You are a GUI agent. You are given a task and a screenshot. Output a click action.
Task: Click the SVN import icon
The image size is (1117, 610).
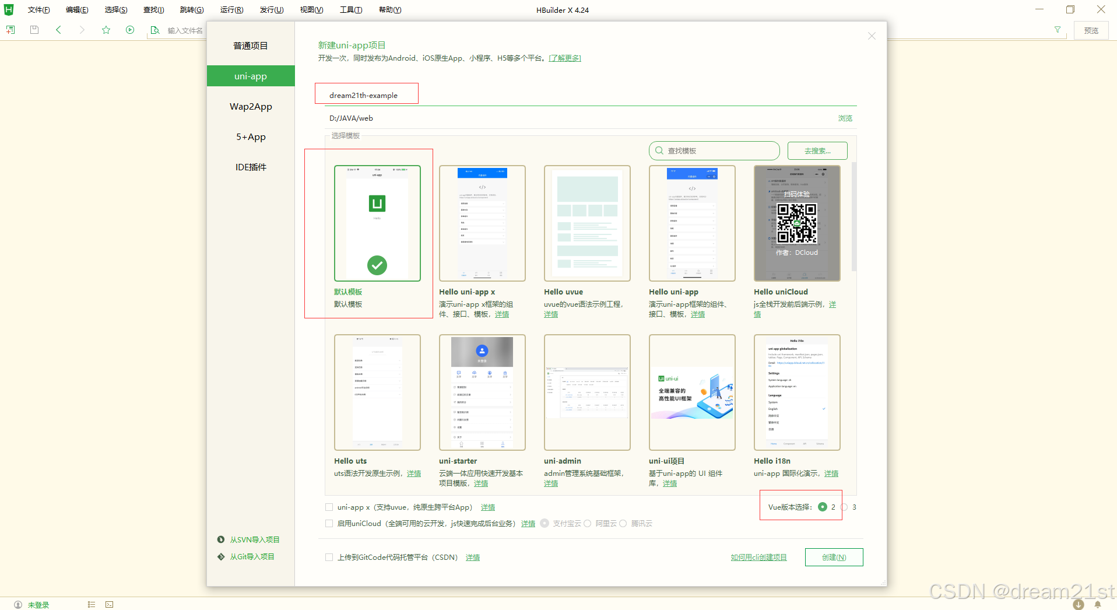coord(221,539)
